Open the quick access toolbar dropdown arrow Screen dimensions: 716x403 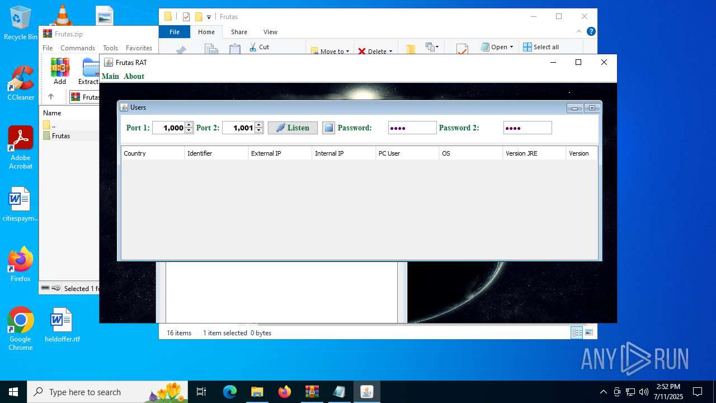click(209, 17)
